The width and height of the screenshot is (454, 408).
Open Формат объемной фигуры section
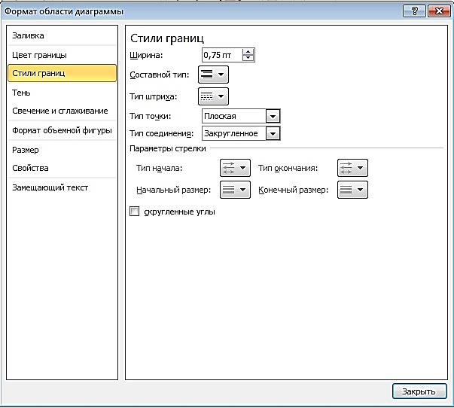click(62, 130)
